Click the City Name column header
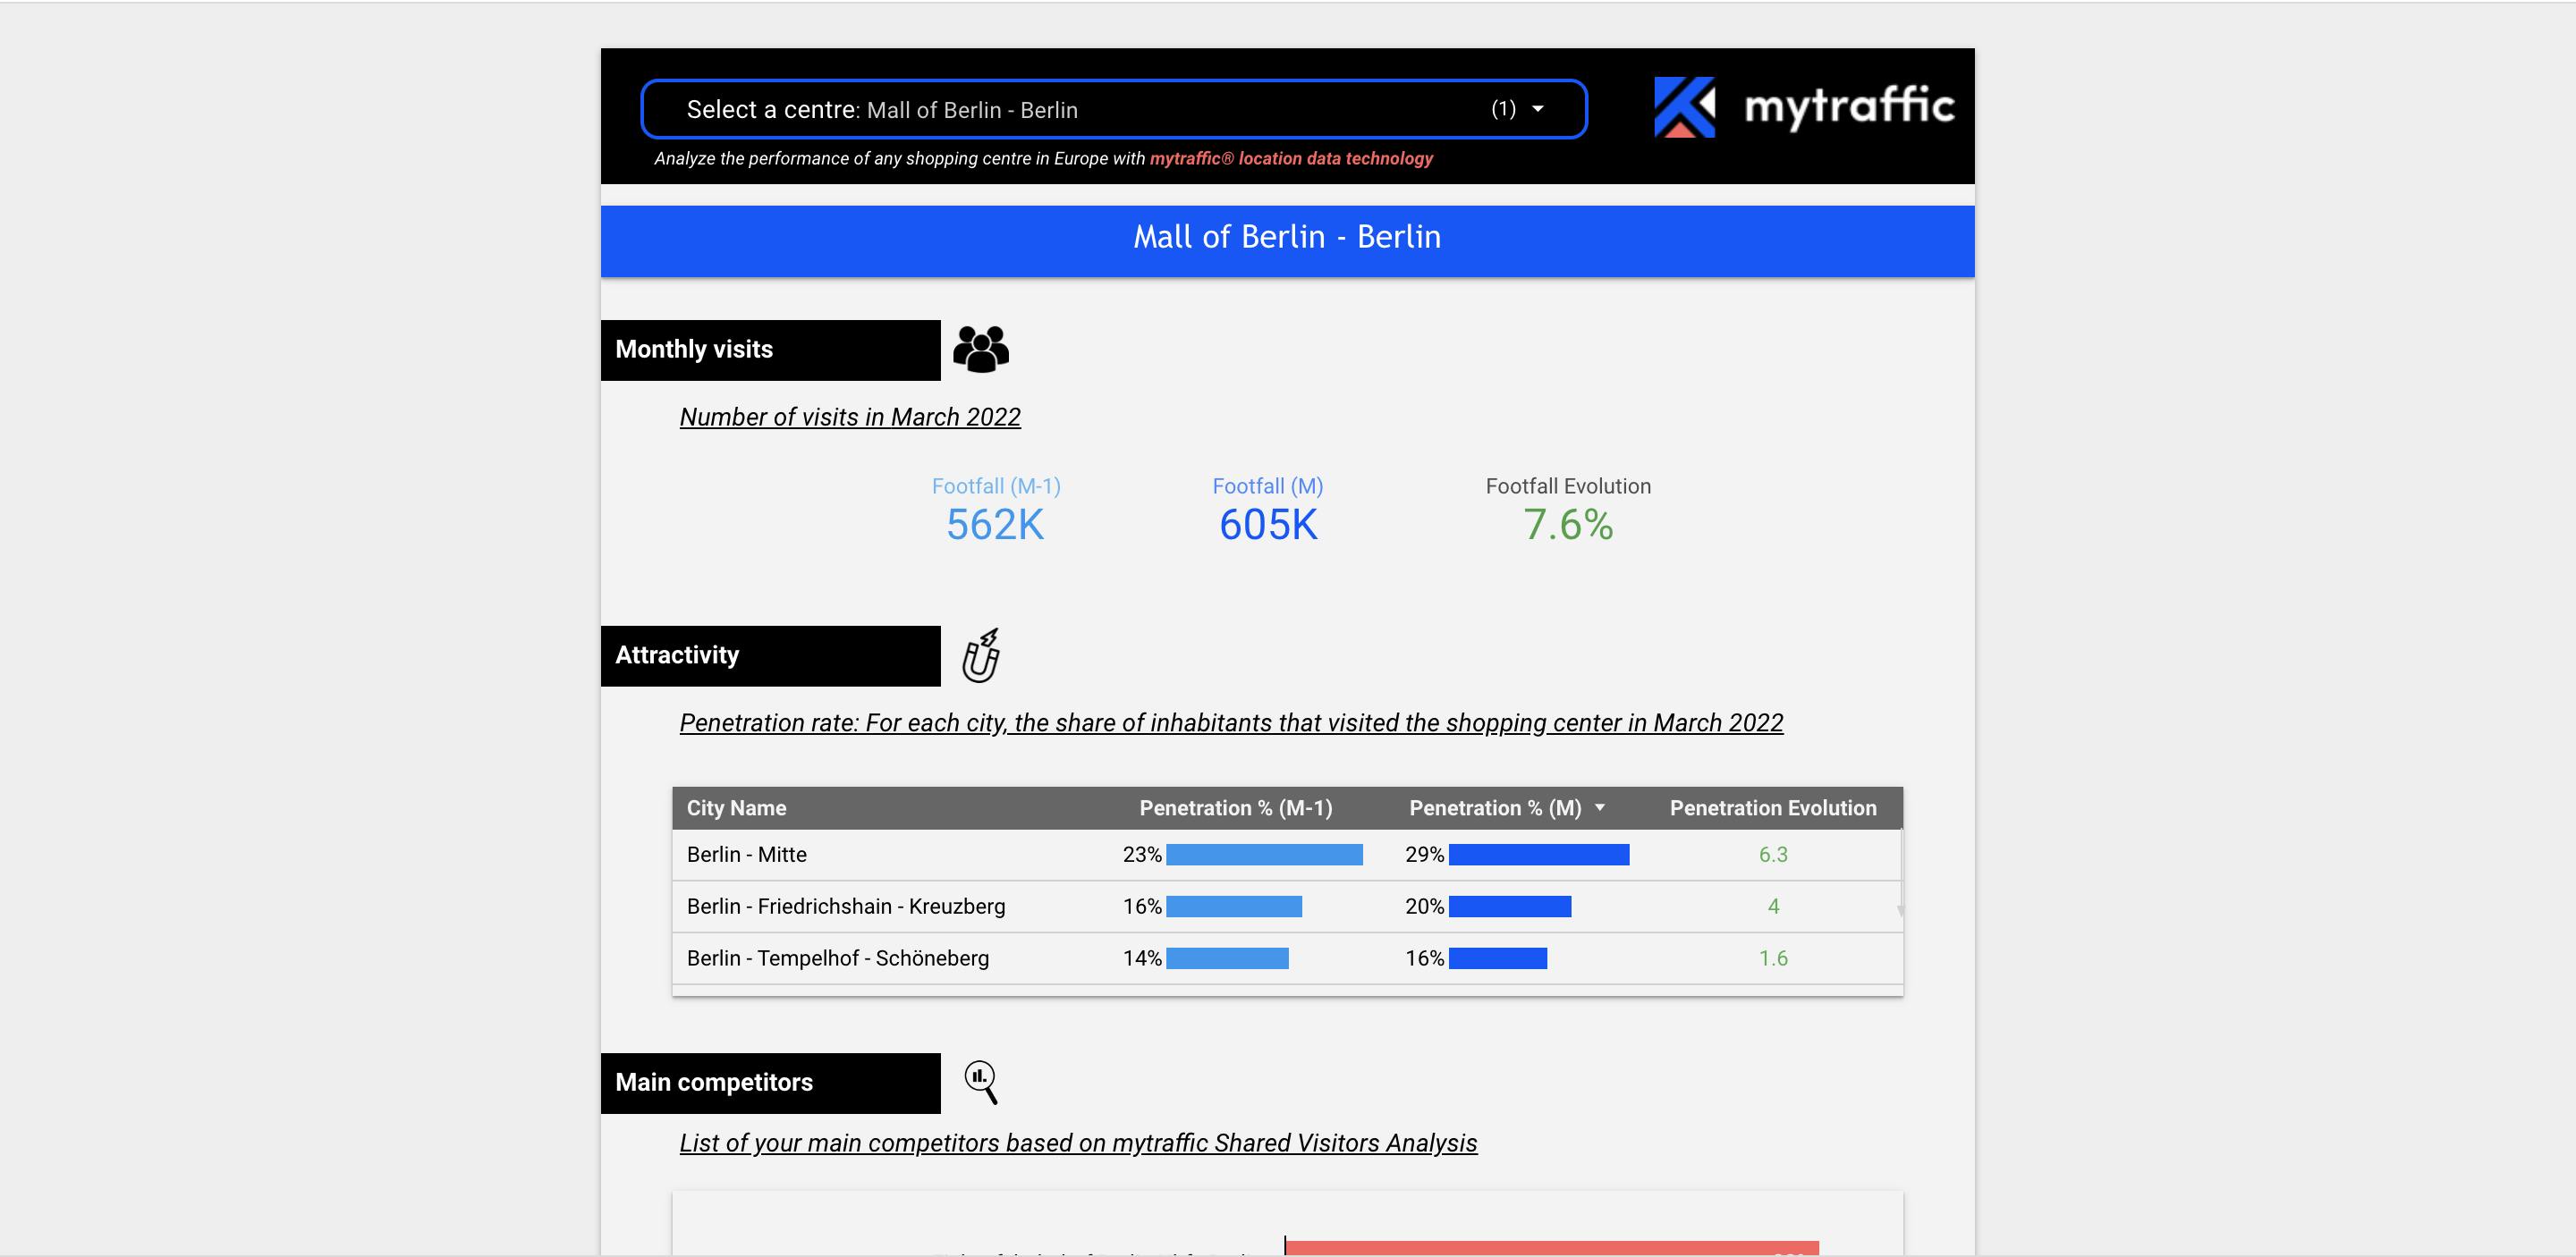The image size is (2576, 1257). click(736, 807)
